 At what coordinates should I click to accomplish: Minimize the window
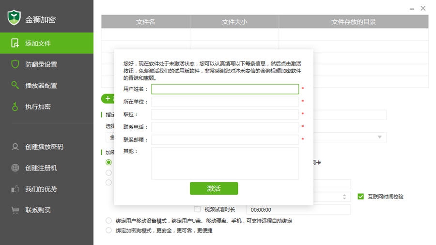click(x=412, y=9)
